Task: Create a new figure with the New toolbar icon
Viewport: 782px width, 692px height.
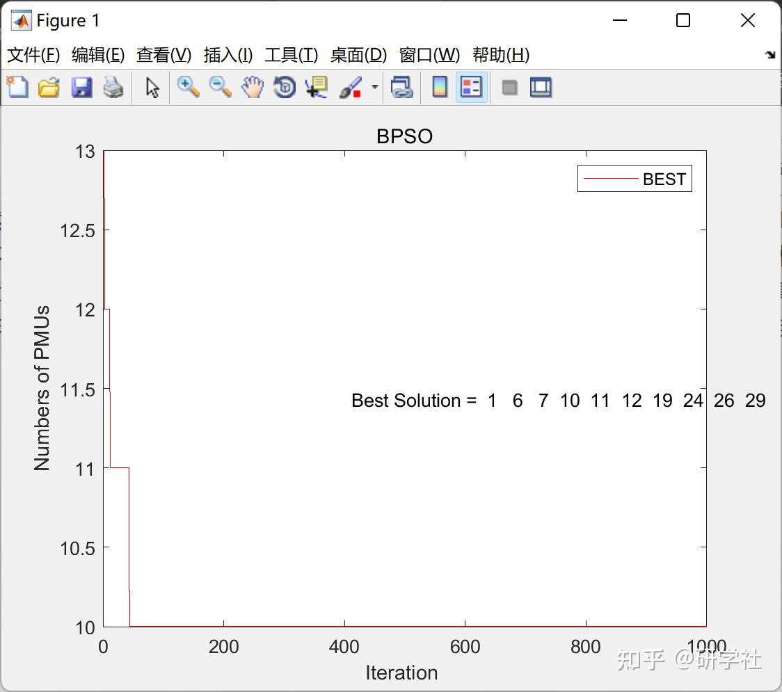Action: click(17, 87)
